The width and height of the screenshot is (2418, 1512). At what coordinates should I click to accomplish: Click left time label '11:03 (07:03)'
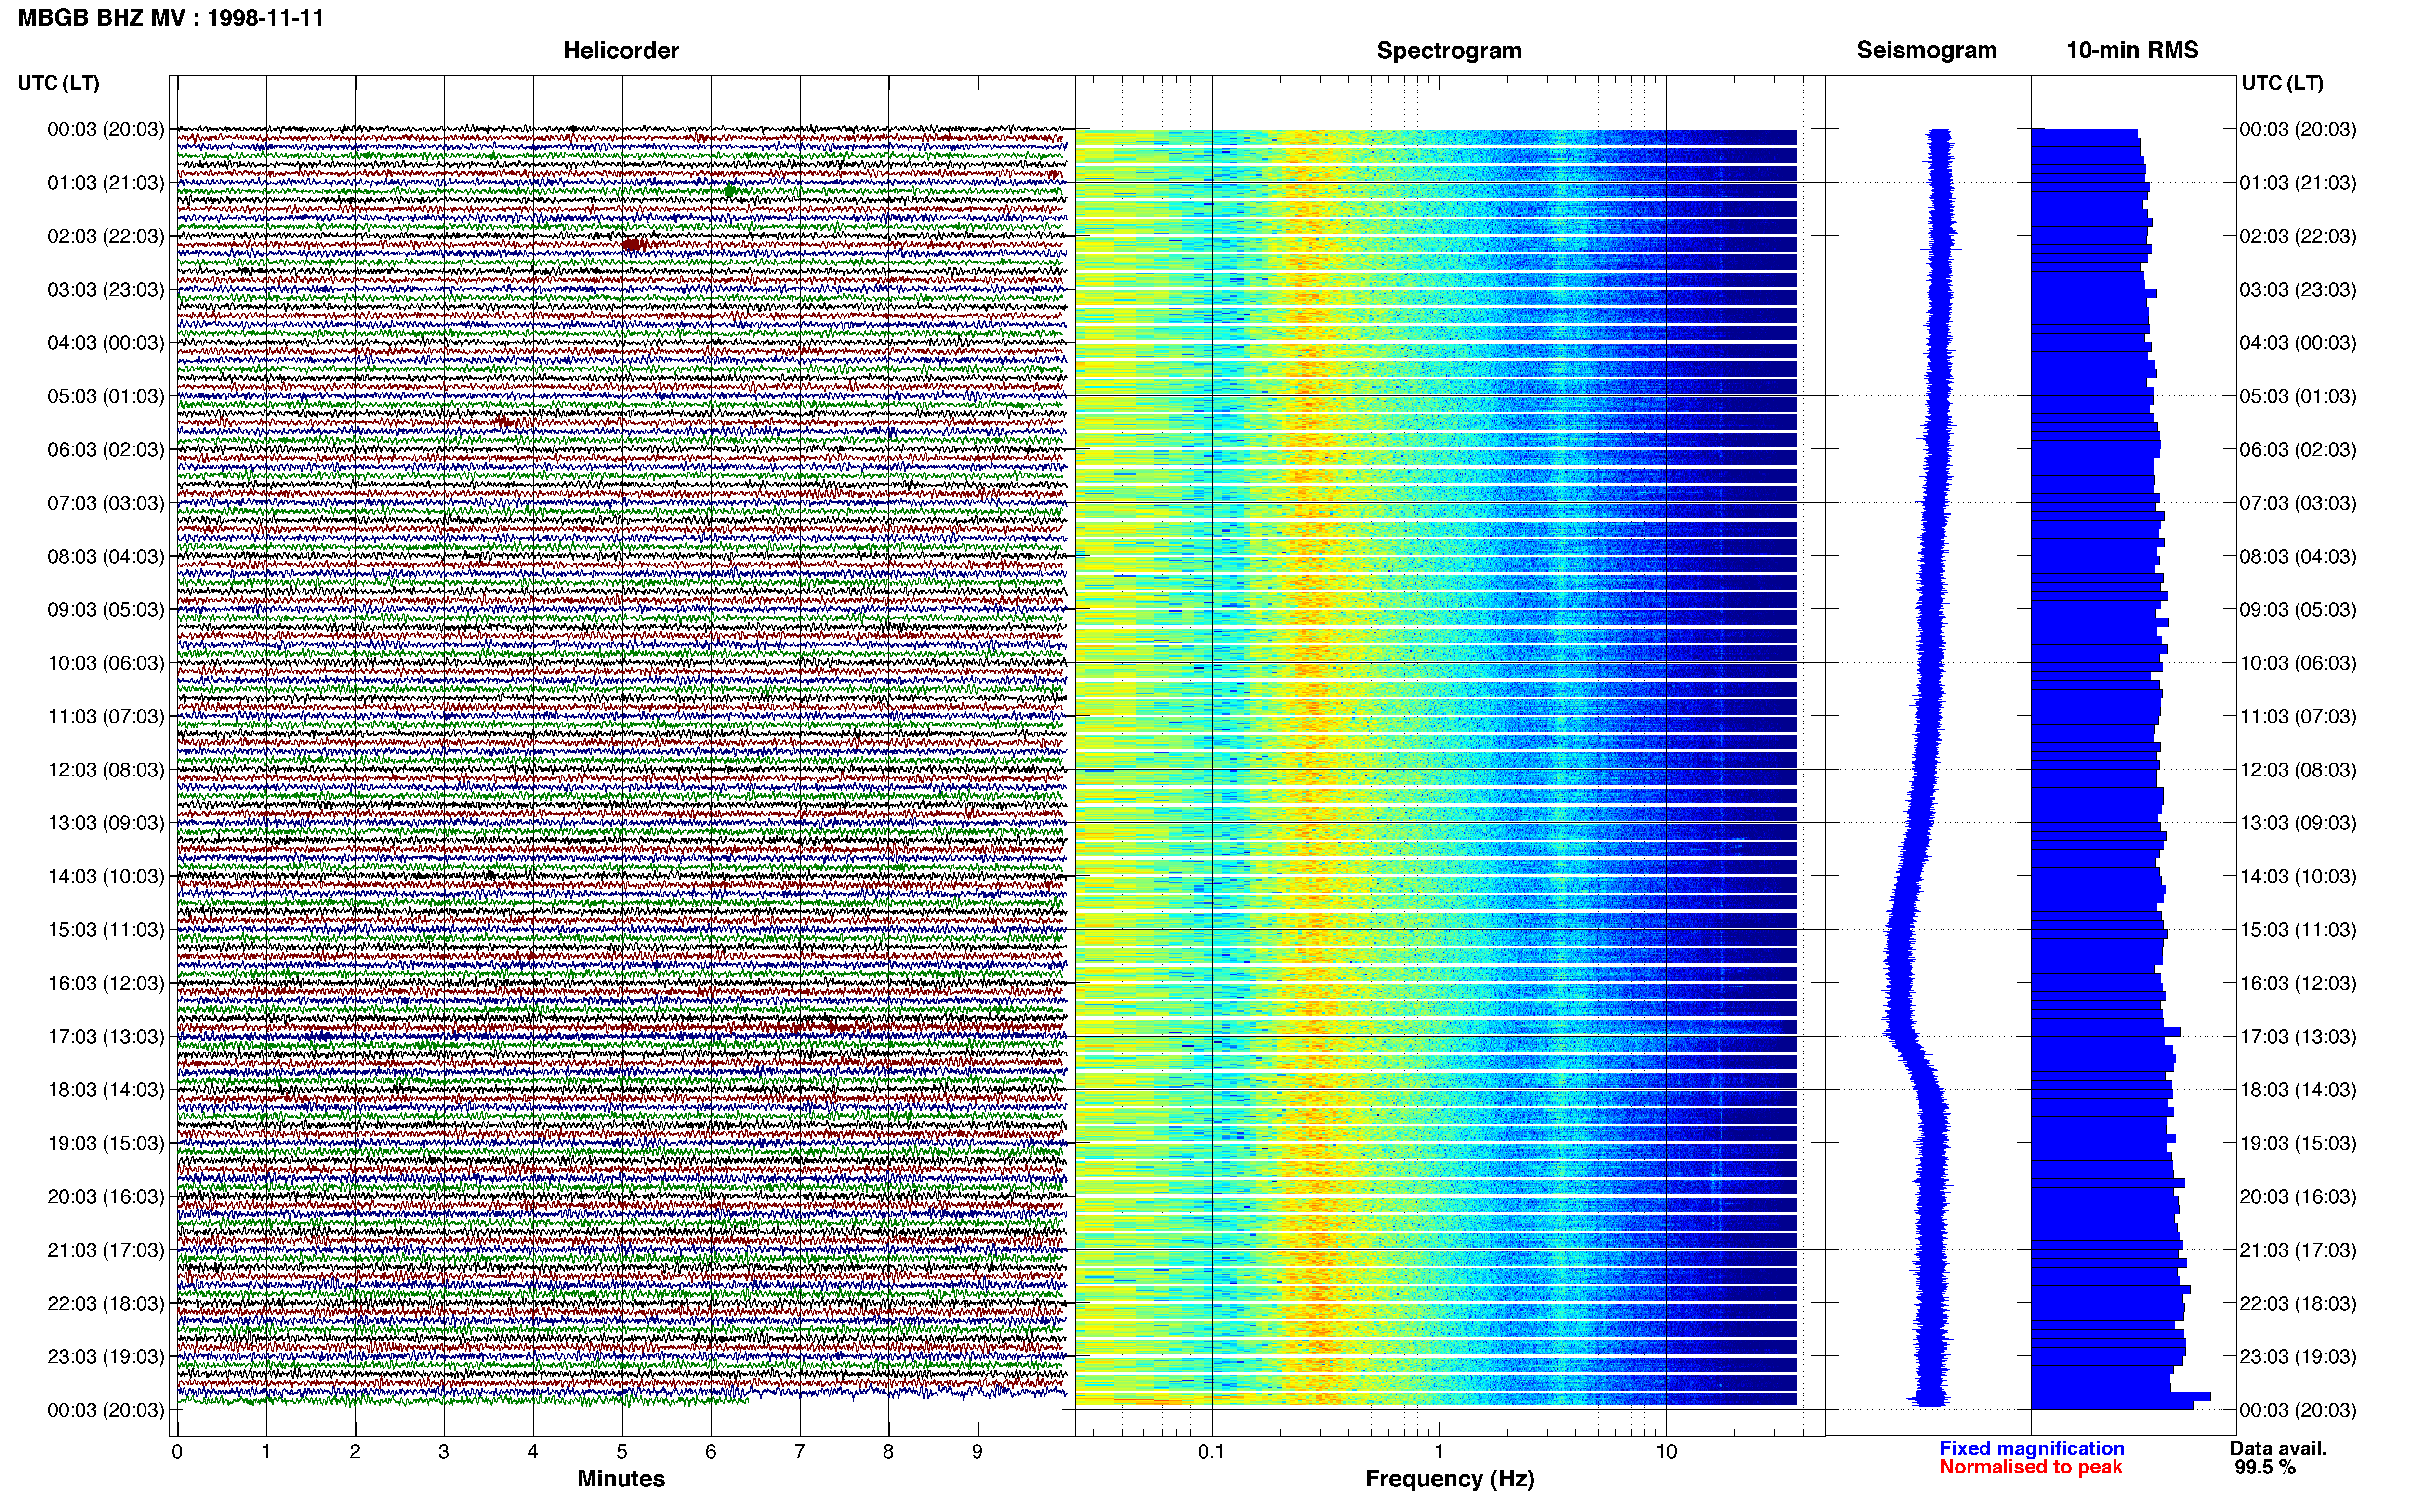point(105,716)
